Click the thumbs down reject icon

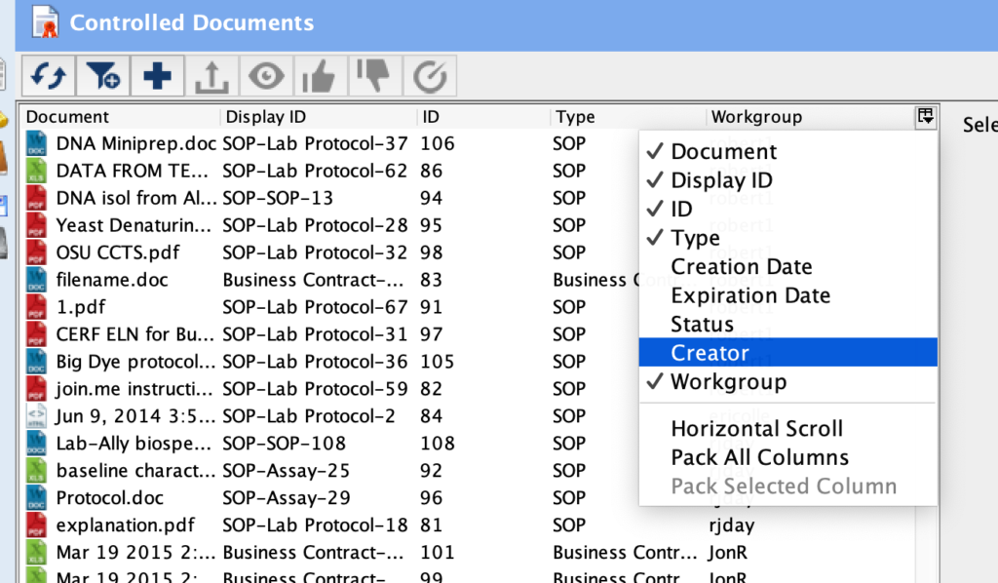click(373, 76)
